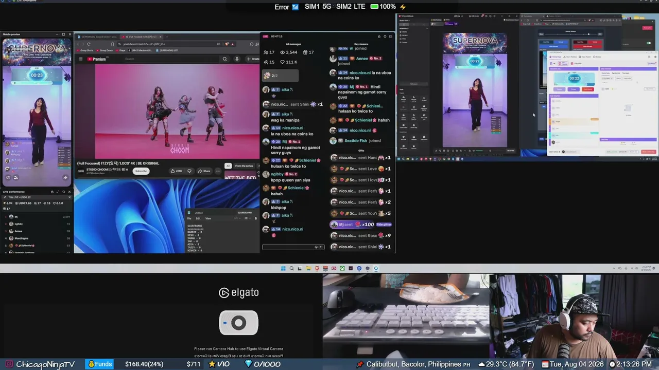Dislike the ITZY LOCO video
Screen dimensions: 659x370
[189, 171]
